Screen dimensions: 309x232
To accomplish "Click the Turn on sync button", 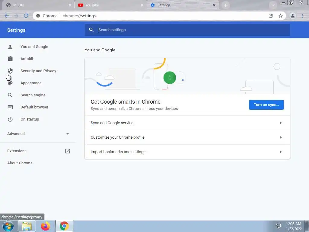I will pyautogui.click(x=266, y=105).
